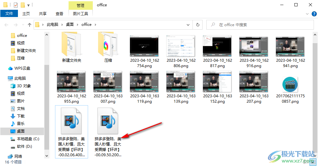
Task: Open the address bar history dropdown
Action: tap(188, 25)
